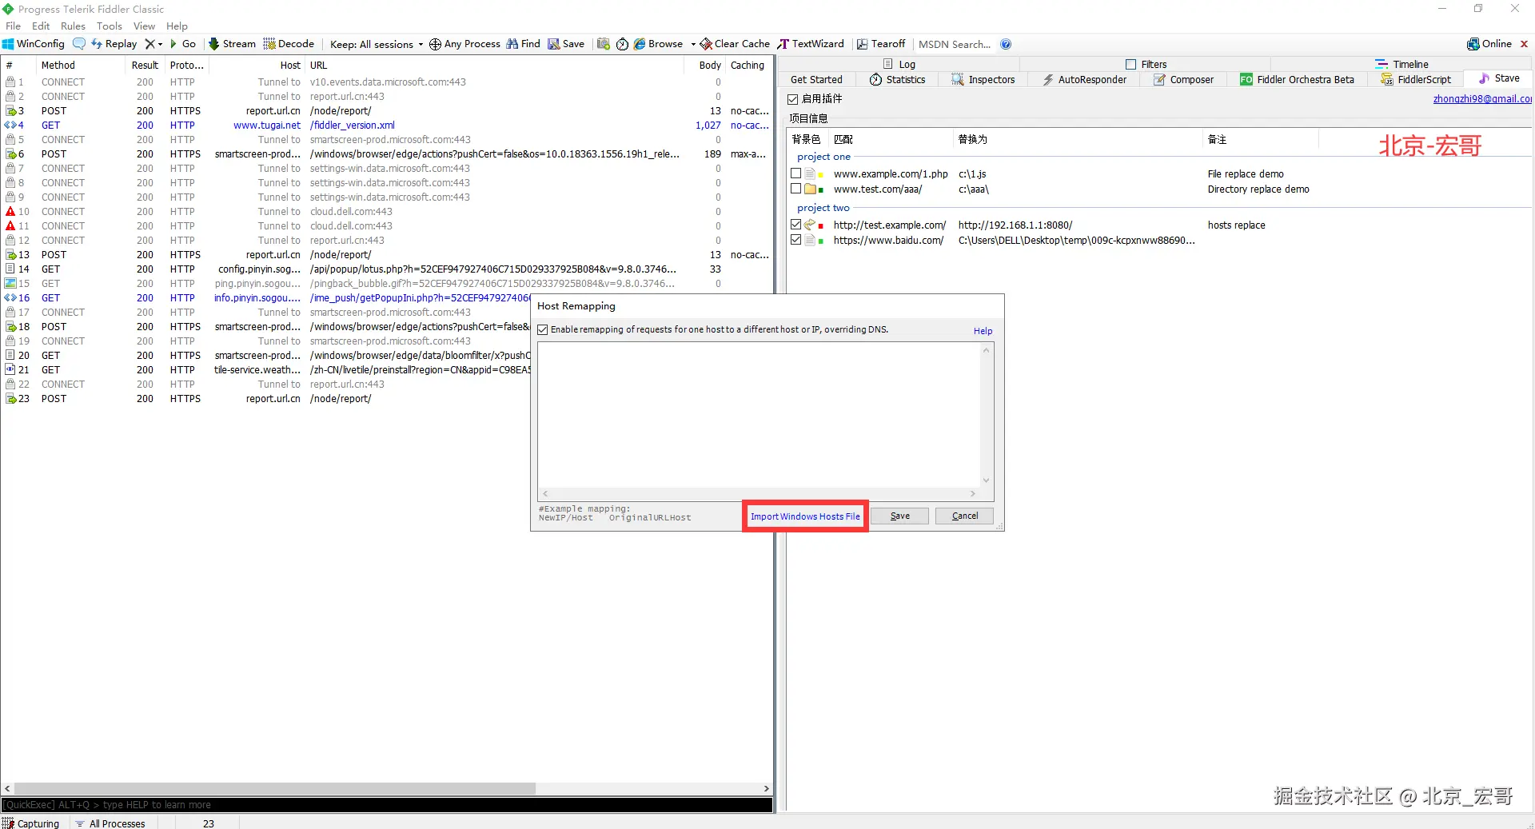Switch to the Inspectors tab
Screen dimensions: 1535x829
[983, 79]
